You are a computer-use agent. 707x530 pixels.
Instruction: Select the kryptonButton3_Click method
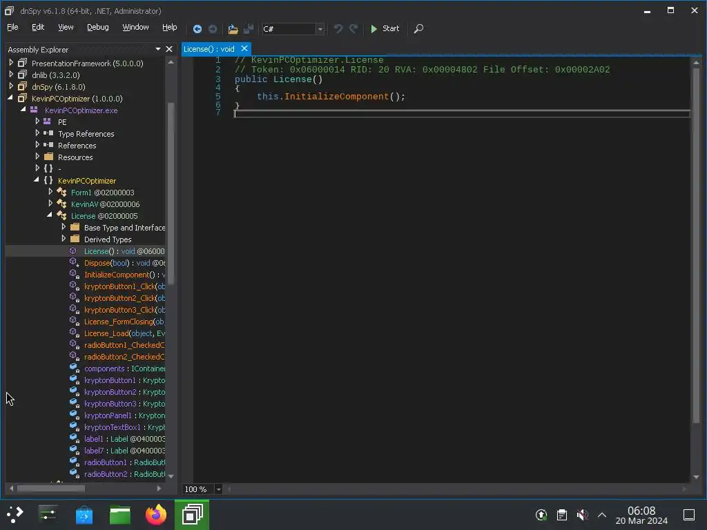coord(124,310)
